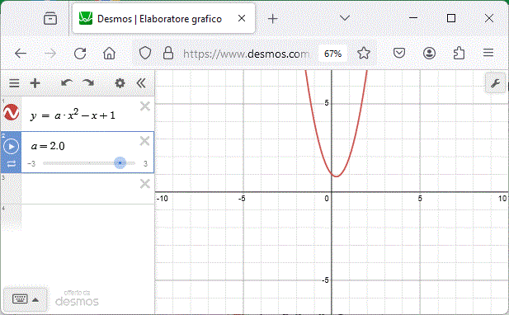The width and height of the screenshot is (509, 315).
Task: Click the graph origin label 0
Action: (x=327, y=199)
